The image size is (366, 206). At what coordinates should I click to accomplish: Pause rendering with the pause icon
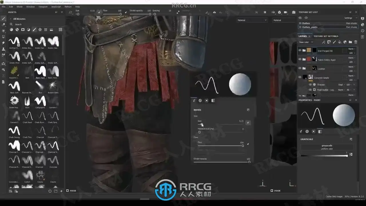tap(265, 12)
